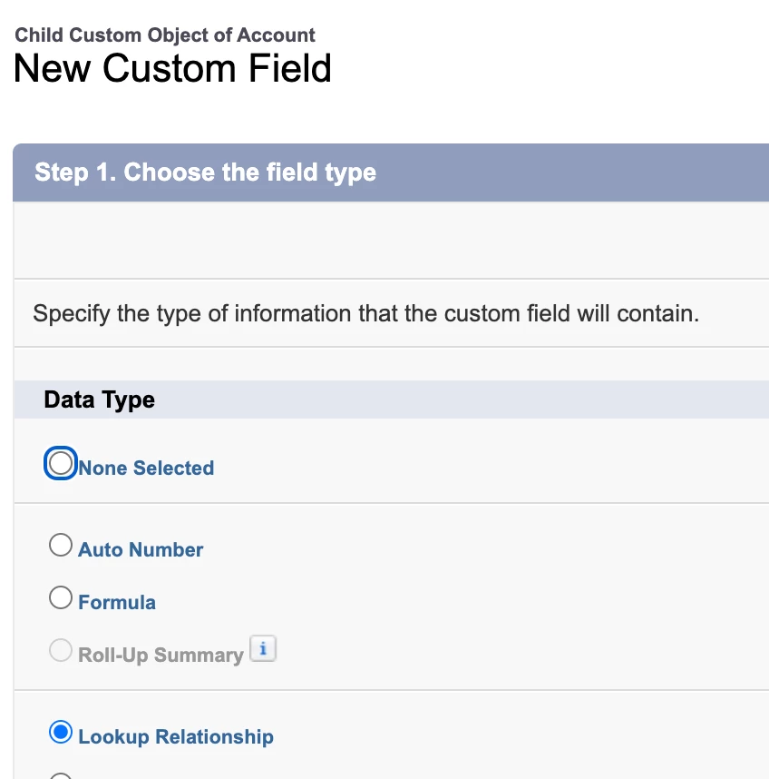Click the Formula label text
Image resolution: width=769 pixels, height=779 pixels.
click(117, 603)
